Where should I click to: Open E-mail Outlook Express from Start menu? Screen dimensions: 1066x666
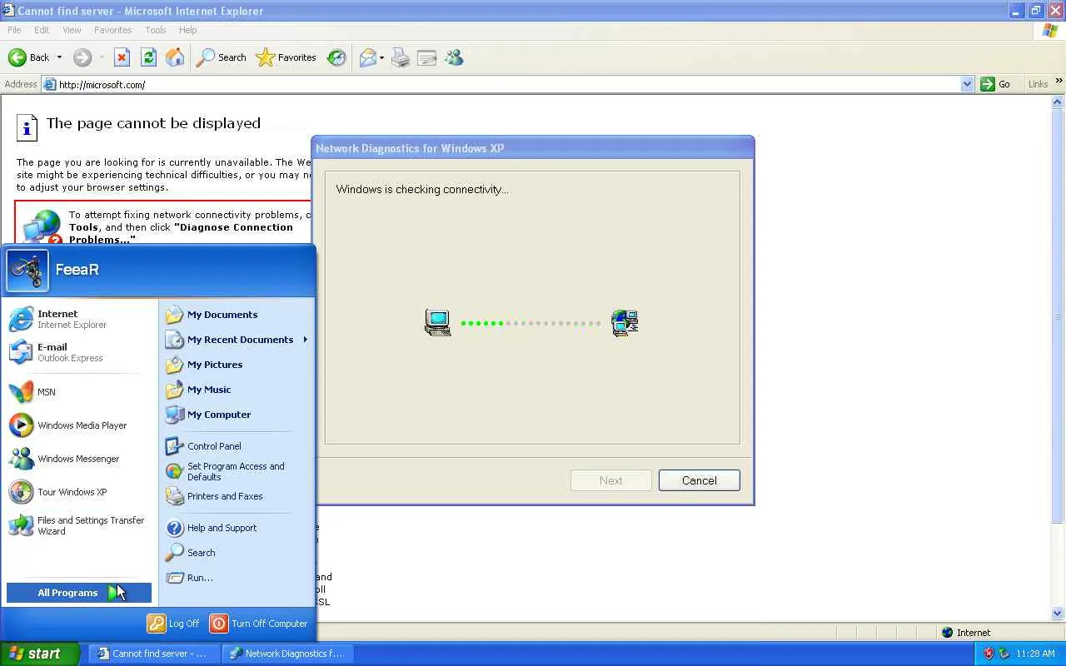coord(80,352)
